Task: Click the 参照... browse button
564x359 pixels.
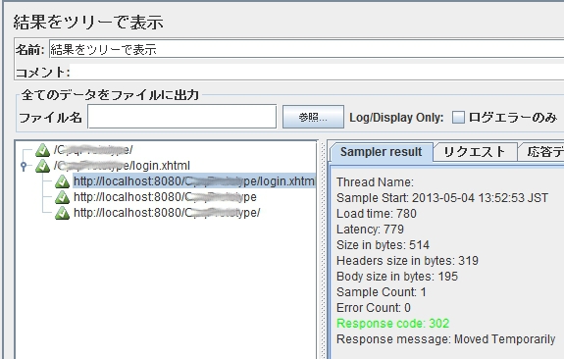Action: (x=313, y=117)
